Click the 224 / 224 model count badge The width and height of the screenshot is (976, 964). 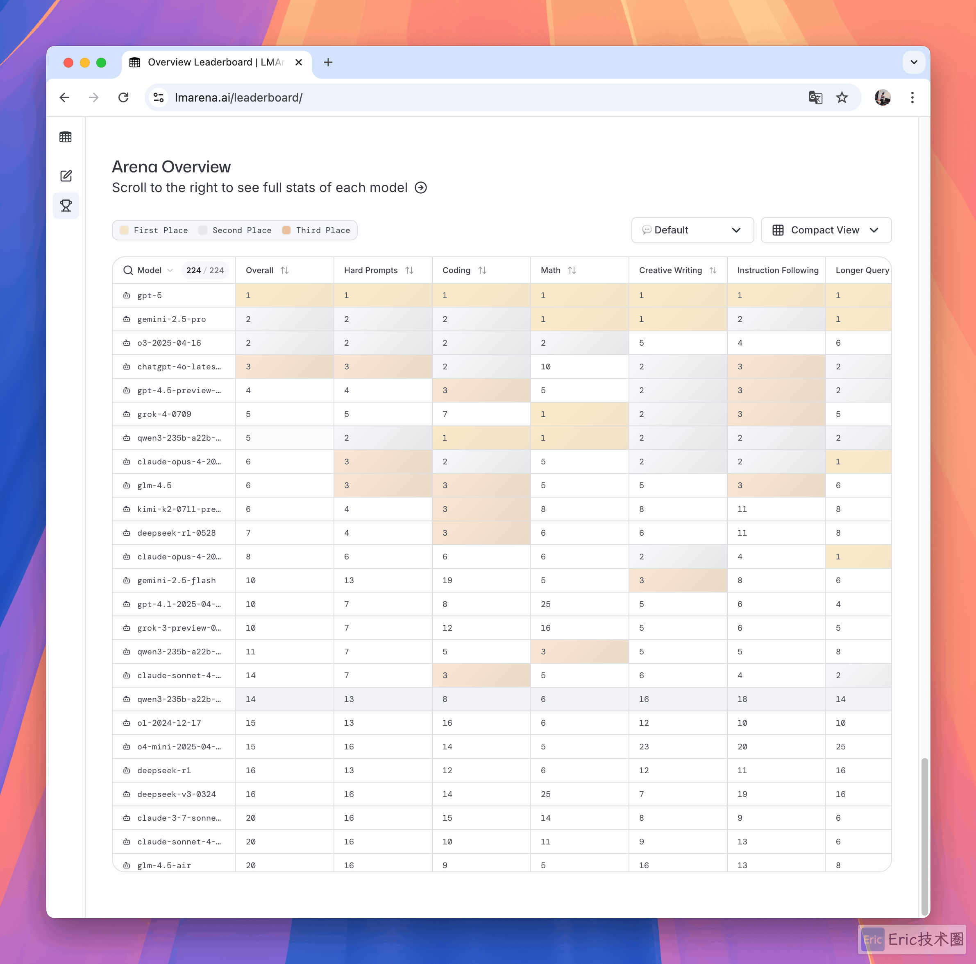pyautogui.click(x=204, y=270)
